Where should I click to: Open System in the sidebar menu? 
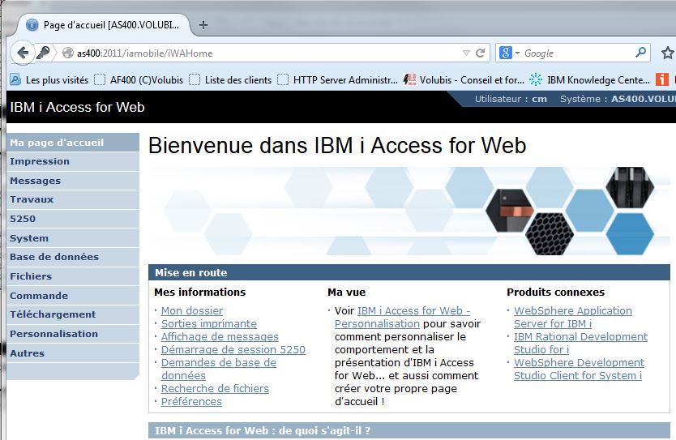[x=73, y=238]
